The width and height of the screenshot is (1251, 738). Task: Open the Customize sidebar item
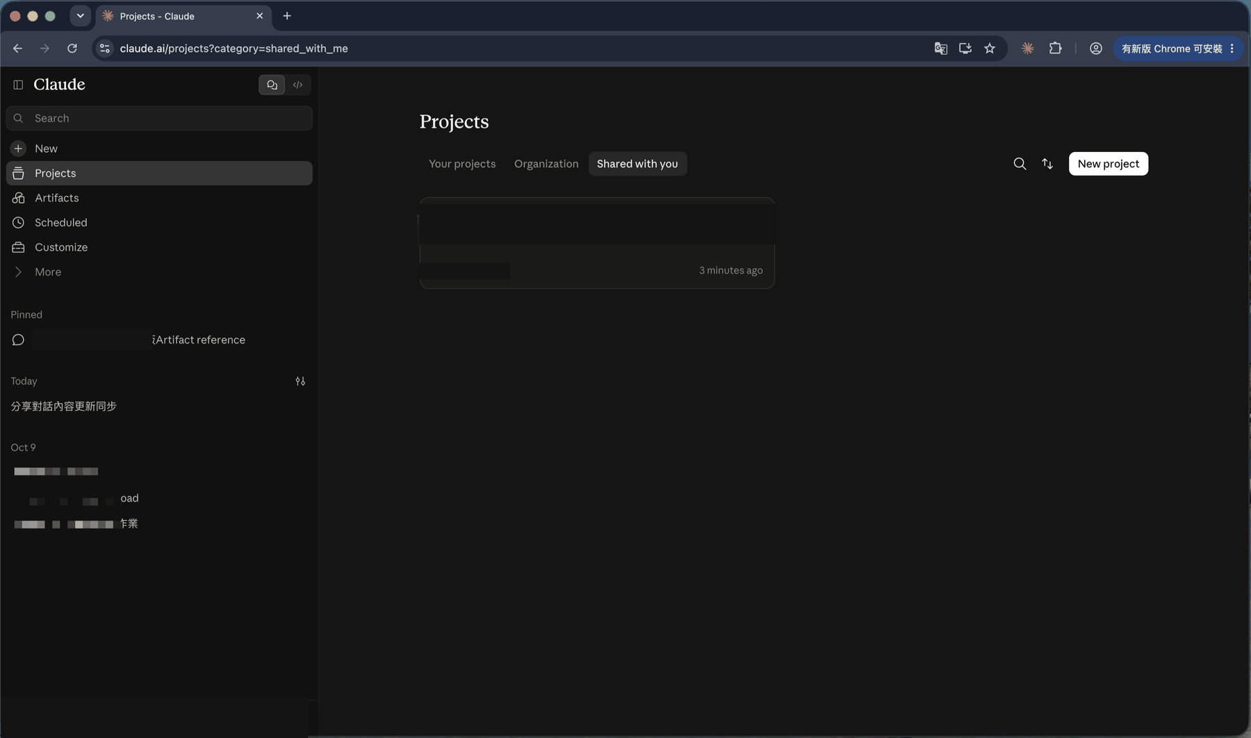pos(159,247)
